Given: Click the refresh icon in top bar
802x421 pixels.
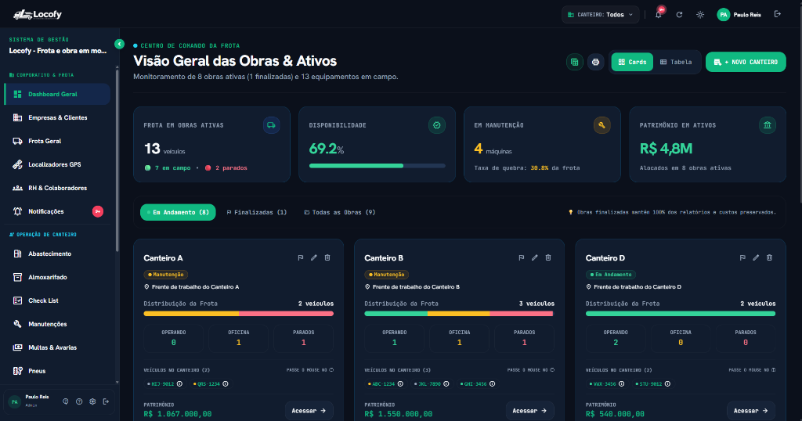Looking at the screenshot, I should pos(679,14).
